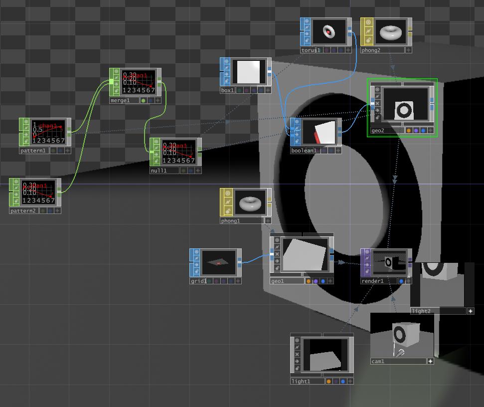Click the lock flag on torus1
The image size is (484, 407).
(x=307, y=41)
